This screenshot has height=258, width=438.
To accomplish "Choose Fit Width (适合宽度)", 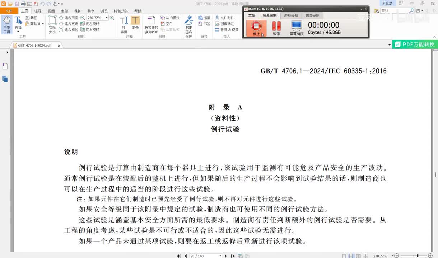I will point(69,24).
